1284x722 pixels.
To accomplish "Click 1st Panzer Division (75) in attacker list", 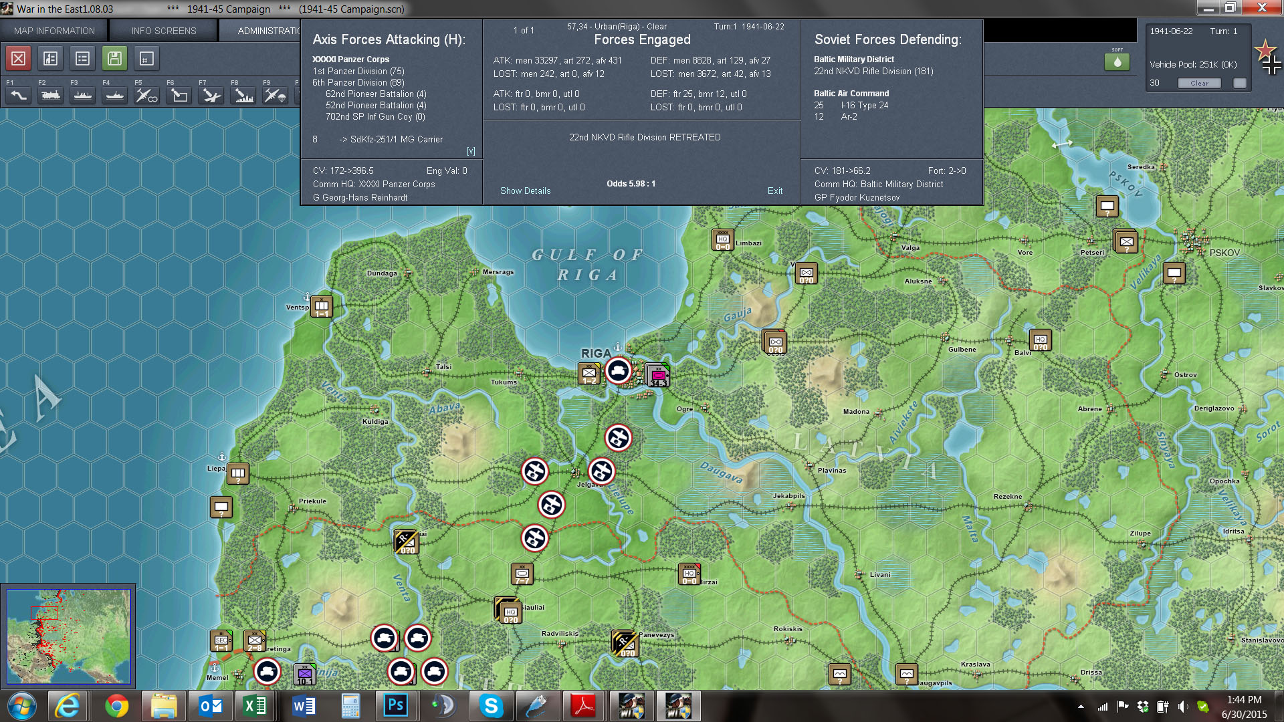I will [x=358, y=72].
